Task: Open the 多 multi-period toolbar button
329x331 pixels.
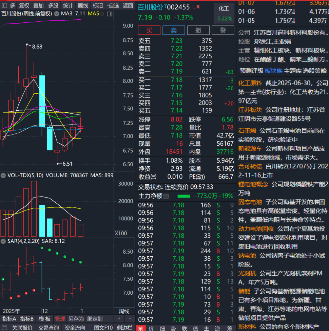Action: (x=13, y=5)
